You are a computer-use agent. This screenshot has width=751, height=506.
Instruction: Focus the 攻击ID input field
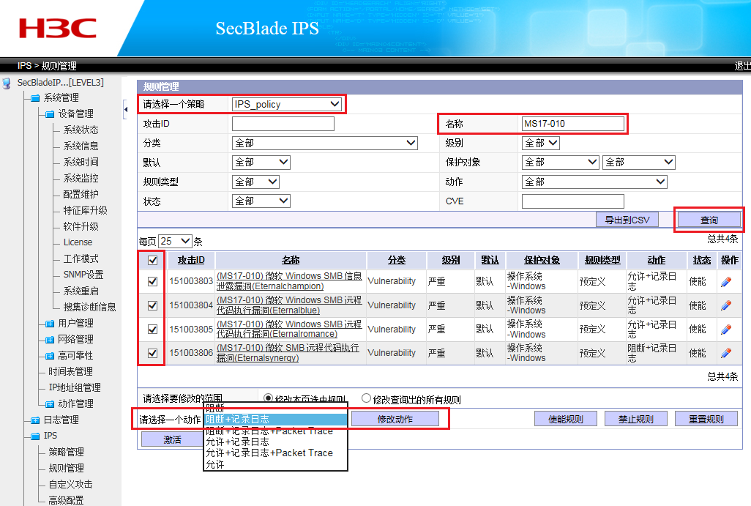tap(283, 124)
